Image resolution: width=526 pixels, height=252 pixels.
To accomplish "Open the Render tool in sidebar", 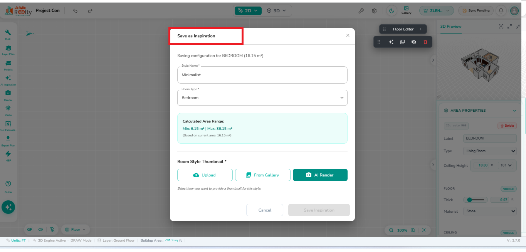I will click(8, 95).
